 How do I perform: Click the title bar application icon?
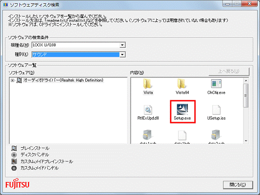tap(6, 5)
